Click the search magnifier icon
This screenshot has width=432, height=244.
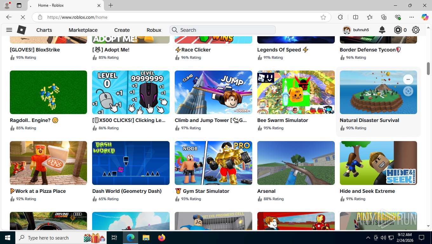pos(175,30)
